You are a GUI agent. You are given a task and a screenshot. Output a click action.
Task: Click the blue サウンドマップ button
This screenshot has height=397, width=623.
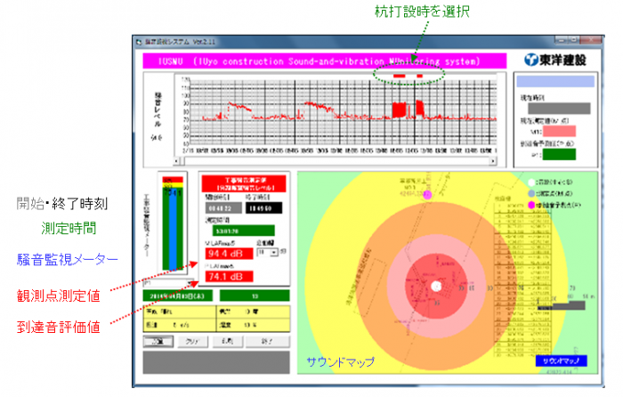point(561,361)
